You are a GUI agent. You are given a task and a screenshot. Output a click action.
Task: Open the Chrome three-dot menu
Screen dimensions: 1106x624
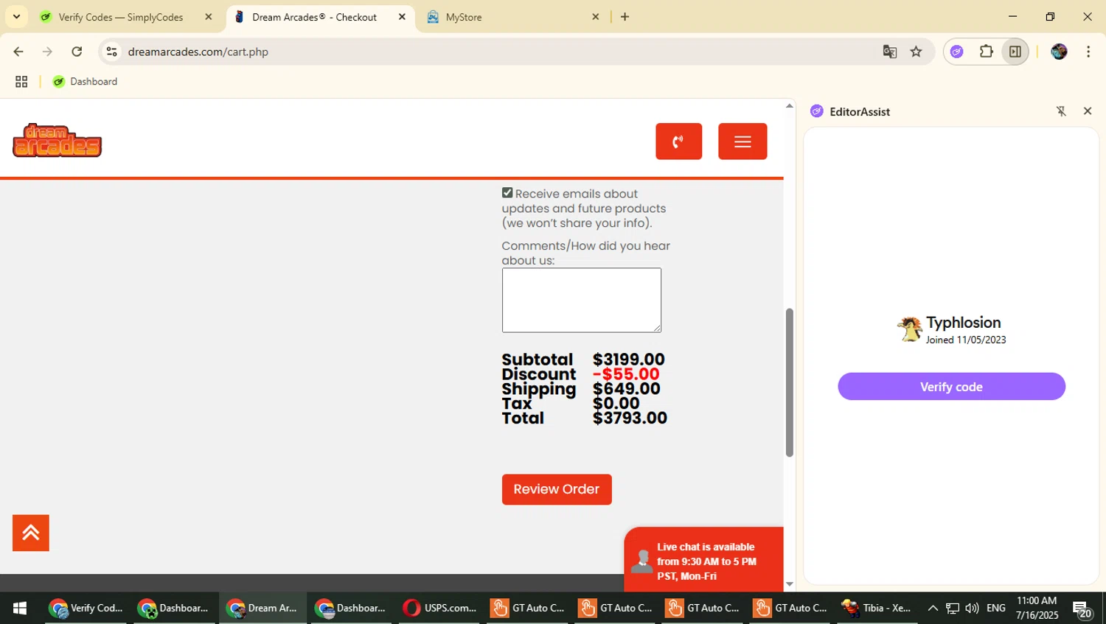click(x=1088, y=52)
